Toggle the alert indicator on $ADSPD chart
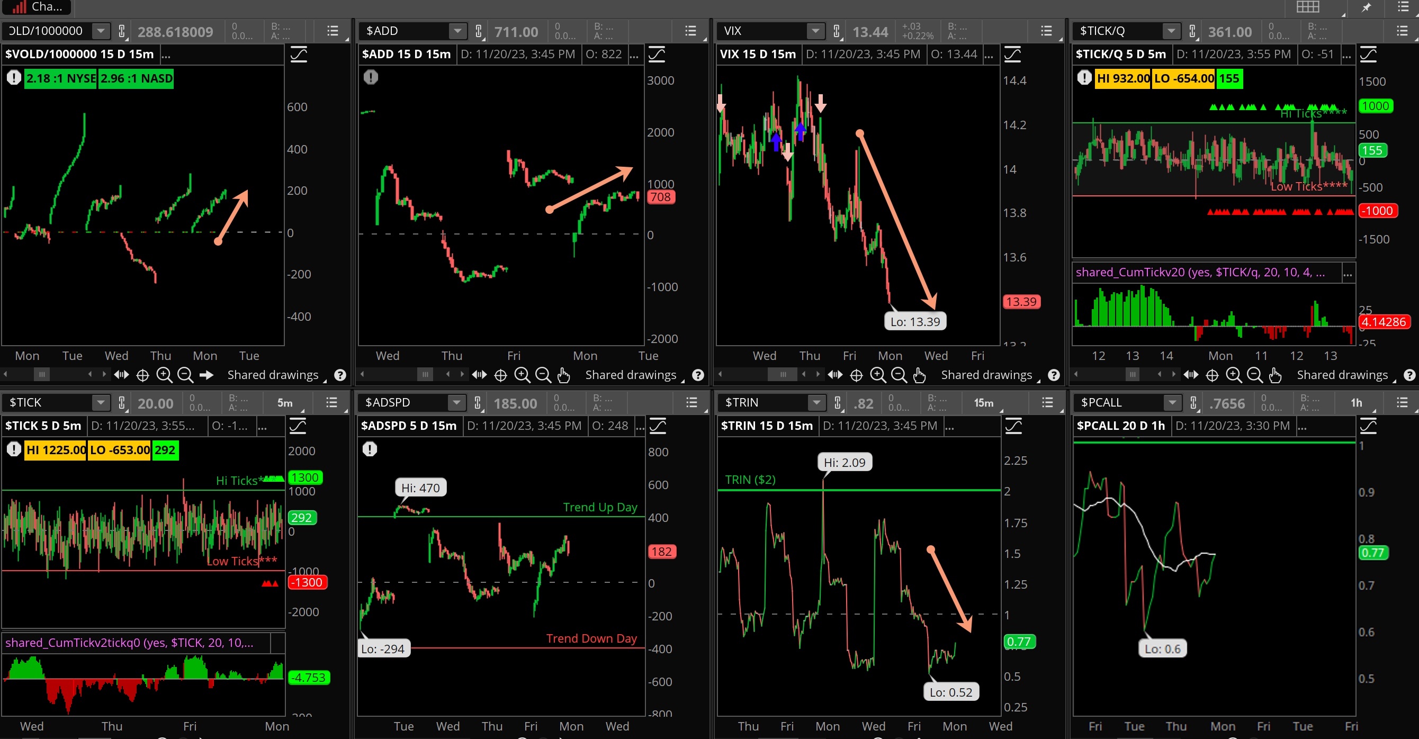Viewport: 1419px width, 739px height. pyautogui.click(x=370, y=449)
